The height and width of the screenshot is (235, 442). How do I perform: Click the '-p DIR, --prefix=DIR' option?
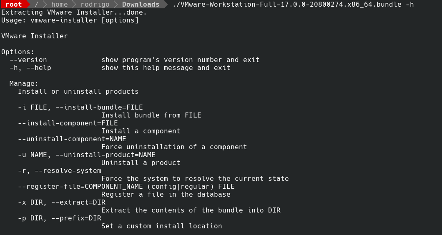tap(59, 218)
